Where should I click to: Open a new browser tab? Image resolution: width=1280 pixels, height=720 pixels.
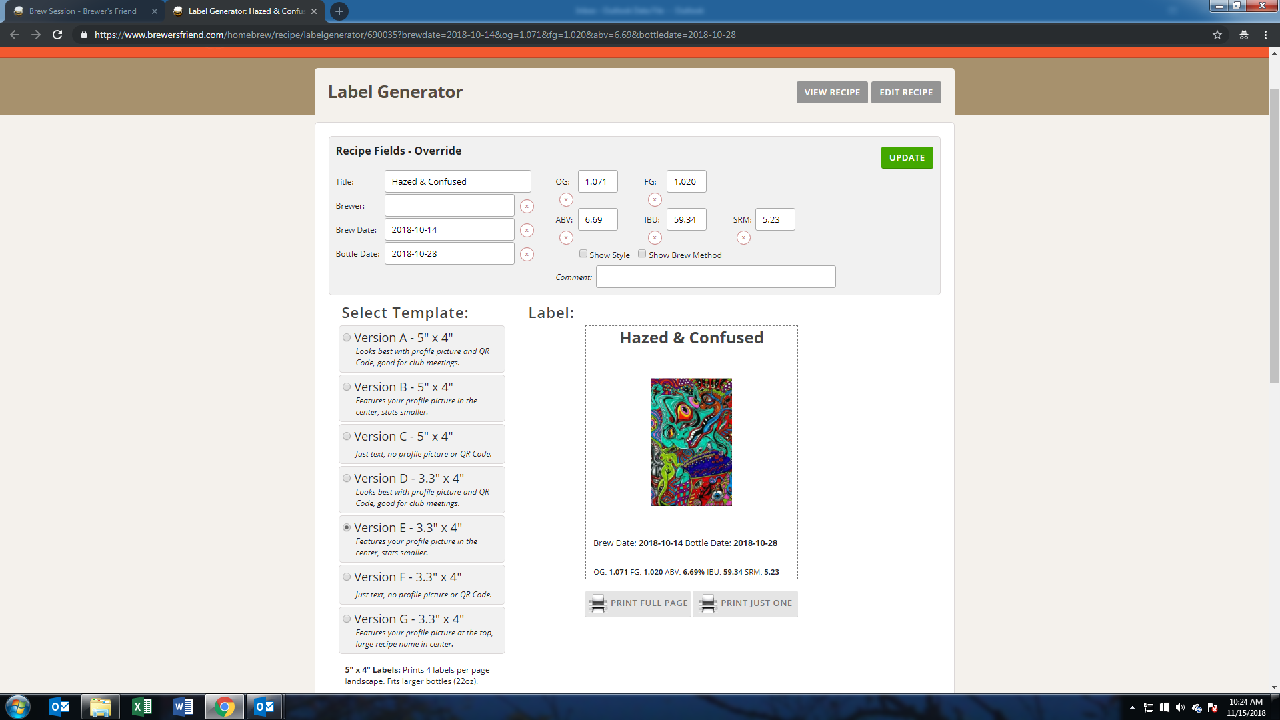(x=339, y=11)
